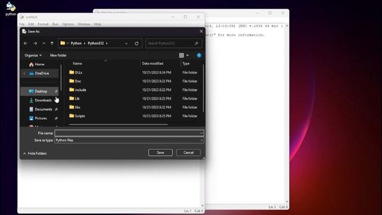Viewport: 382px width, 215px height.
Task: Click the Python312 breadcrumb in address bar
Action: point(95,44)
